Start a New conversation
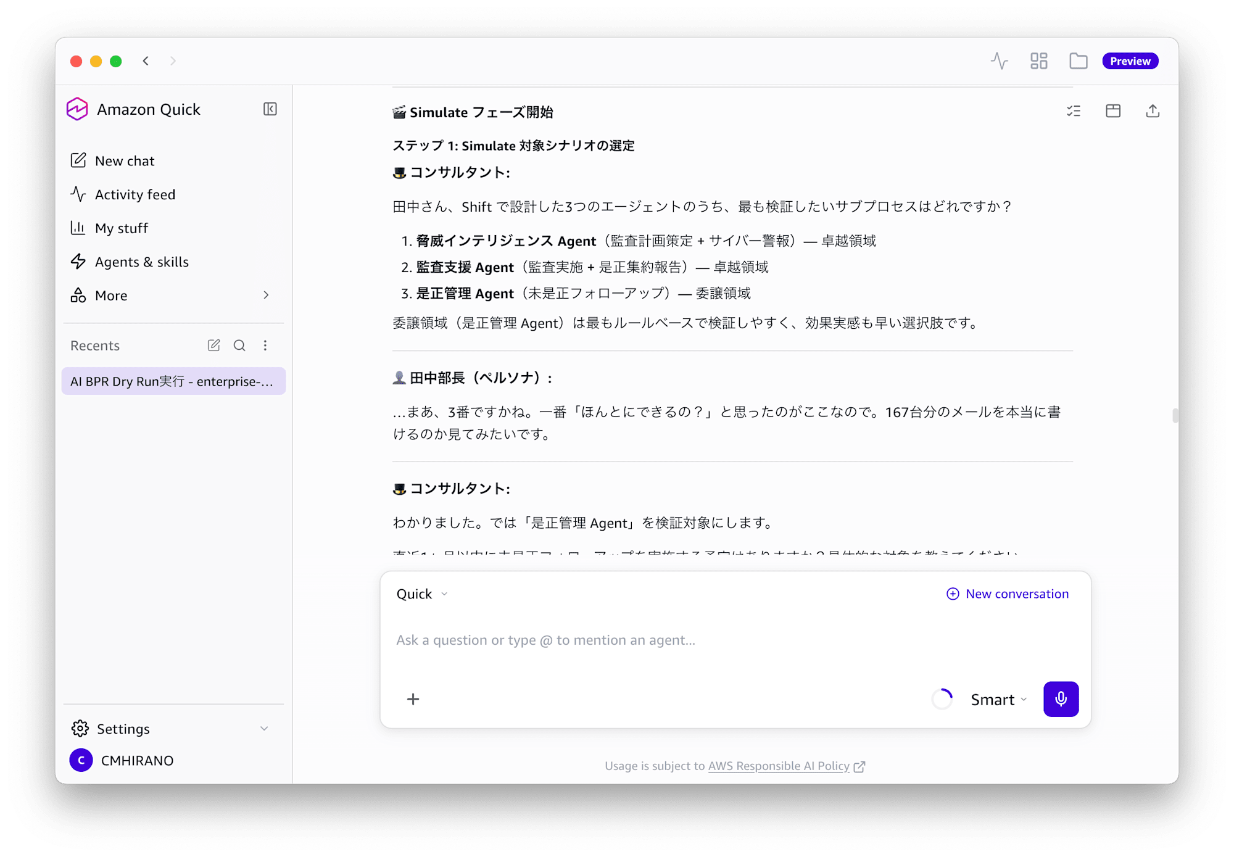This screenshot has height=857, width=1234. point(1008,594)
